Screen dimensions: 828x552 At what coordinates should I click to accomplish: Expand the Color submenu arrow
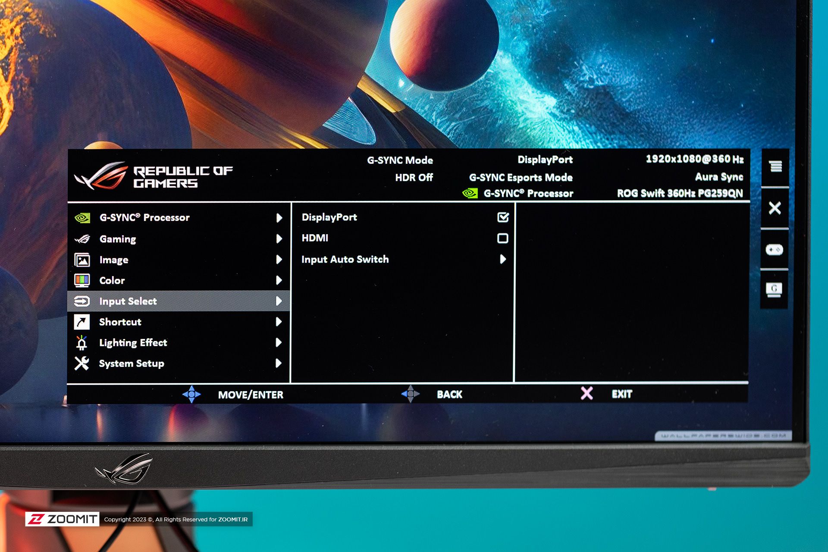(279, 280)
